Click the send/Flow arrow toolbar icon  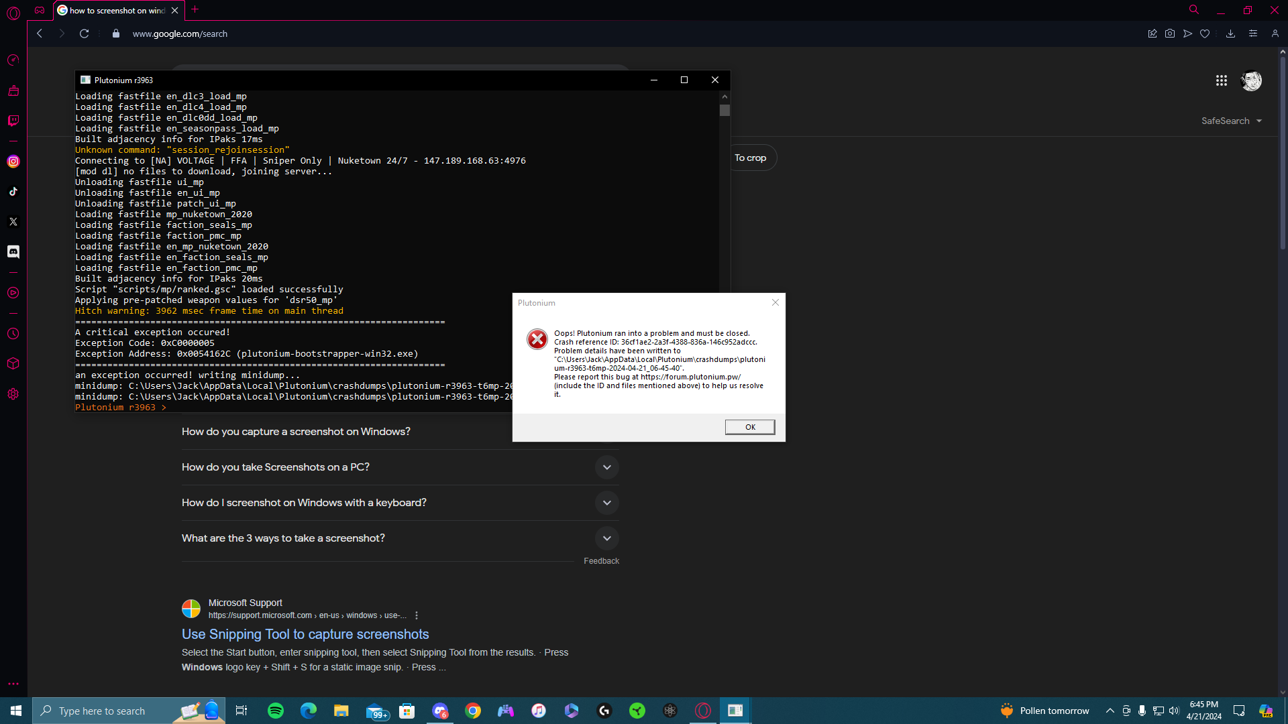[1187, 34]
